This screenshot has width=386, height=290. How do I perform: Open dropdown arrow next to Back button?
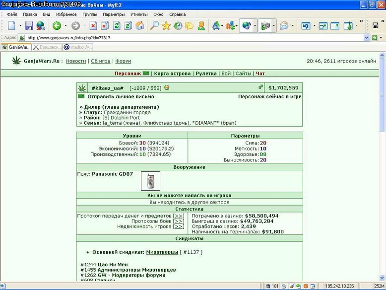point(65,26)
